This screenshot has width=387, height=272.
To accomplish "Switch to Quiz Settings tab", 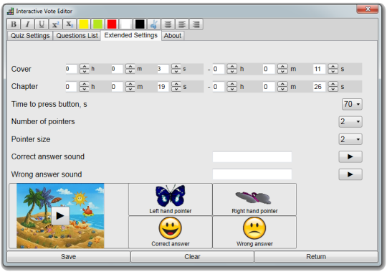I will pyautogui.click(x=30, y=36).
